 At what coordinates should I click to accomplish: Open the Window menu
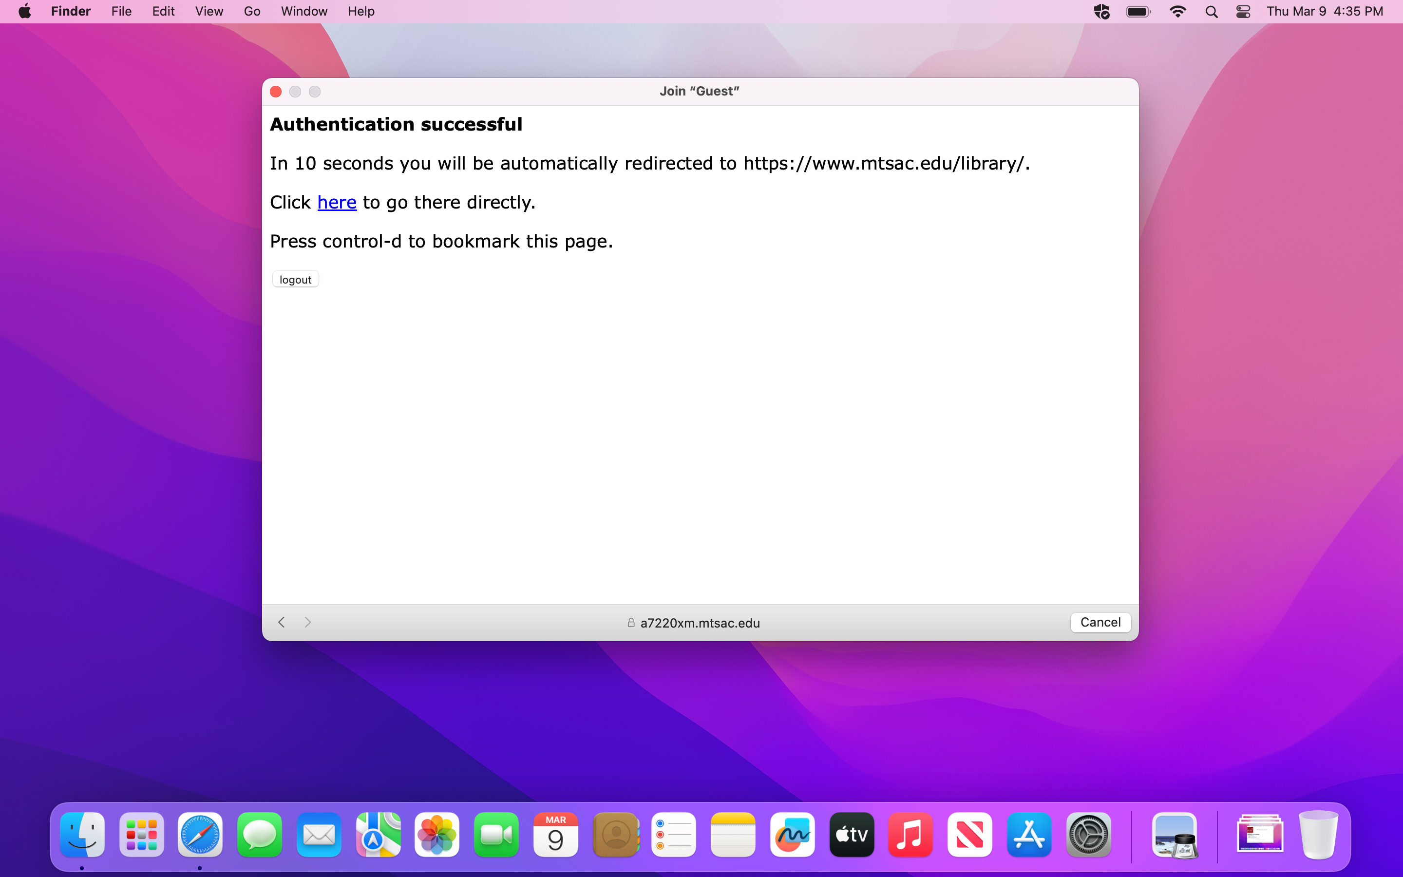pos(304,12)
